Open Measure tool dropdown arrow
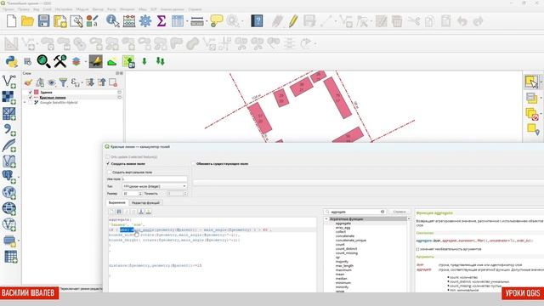This screenshot has height=306, width=544. (x=207, y=21)
